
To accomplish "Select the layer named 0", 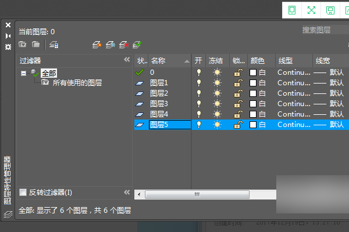I will (x=152, y=72).
